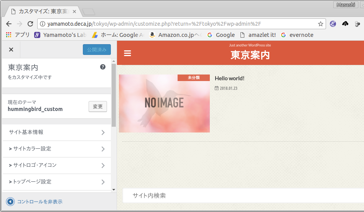Screen dimensions: 364x212
Task: View site information icon in address bar
Action: (43, 24)
